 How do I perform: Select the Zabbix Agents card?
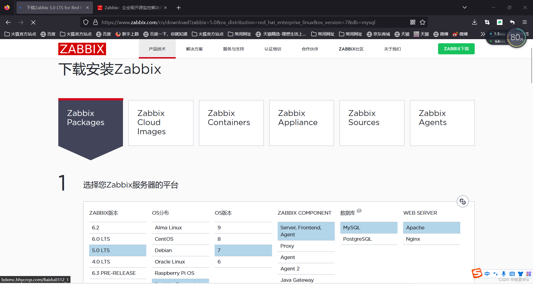442,123
